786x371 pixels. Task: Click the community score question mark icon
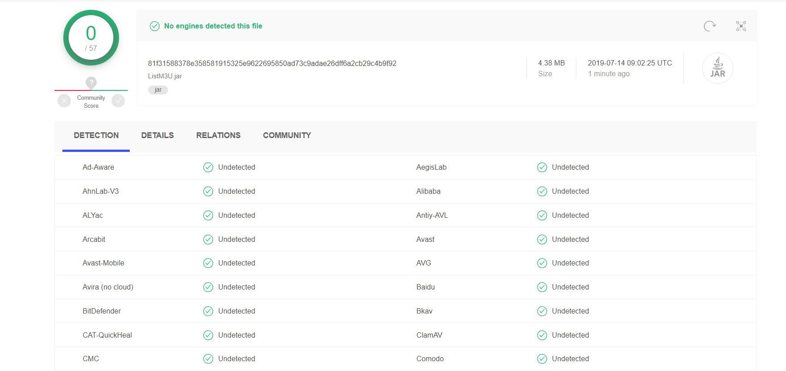[91, 82]
